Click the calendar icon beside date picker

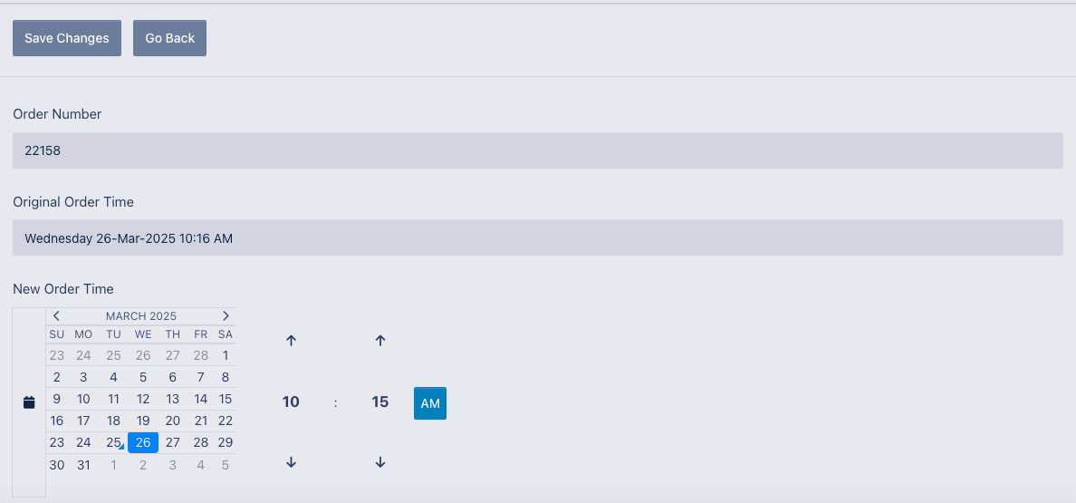coord(29,402)
